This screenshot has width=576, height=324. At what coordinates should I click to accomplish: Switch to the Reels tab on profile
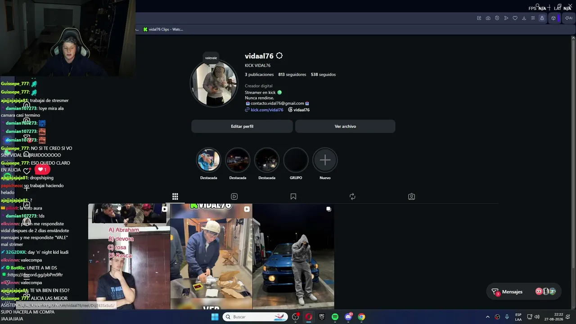pyautogui.click(x=234, y=197)
